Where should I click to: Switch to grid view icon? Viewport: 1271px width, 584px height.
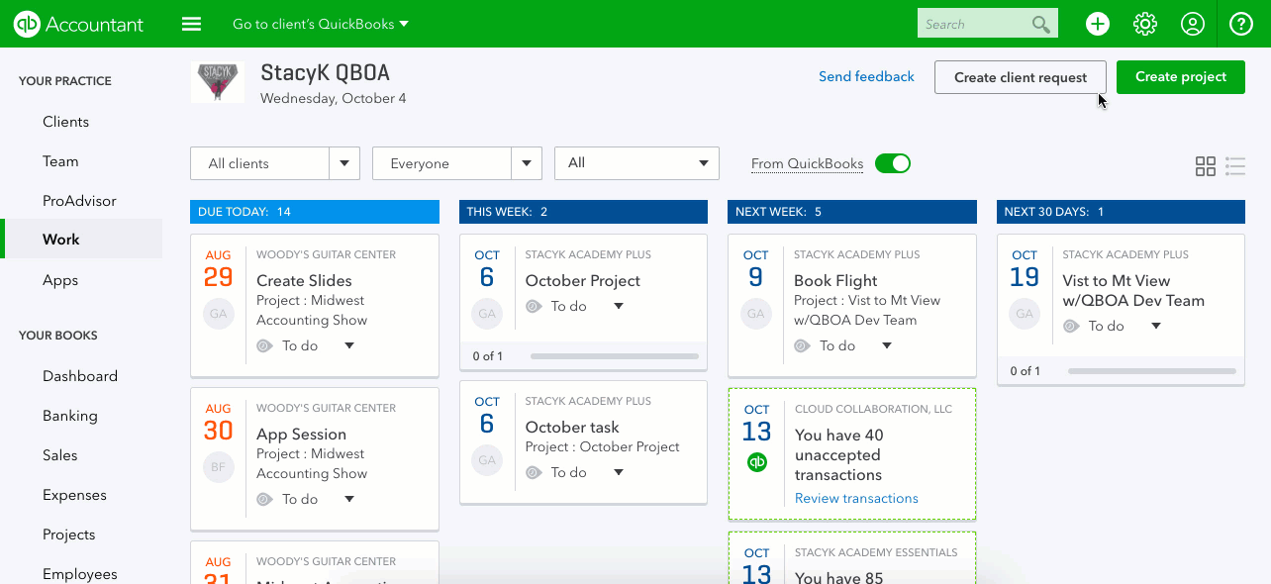[1205, 166]
